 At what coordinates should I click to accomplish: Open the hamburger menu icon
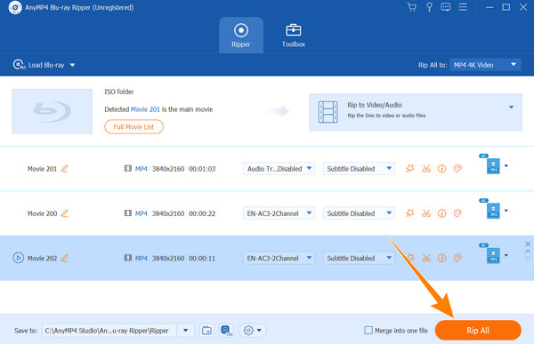pos(463,7)
